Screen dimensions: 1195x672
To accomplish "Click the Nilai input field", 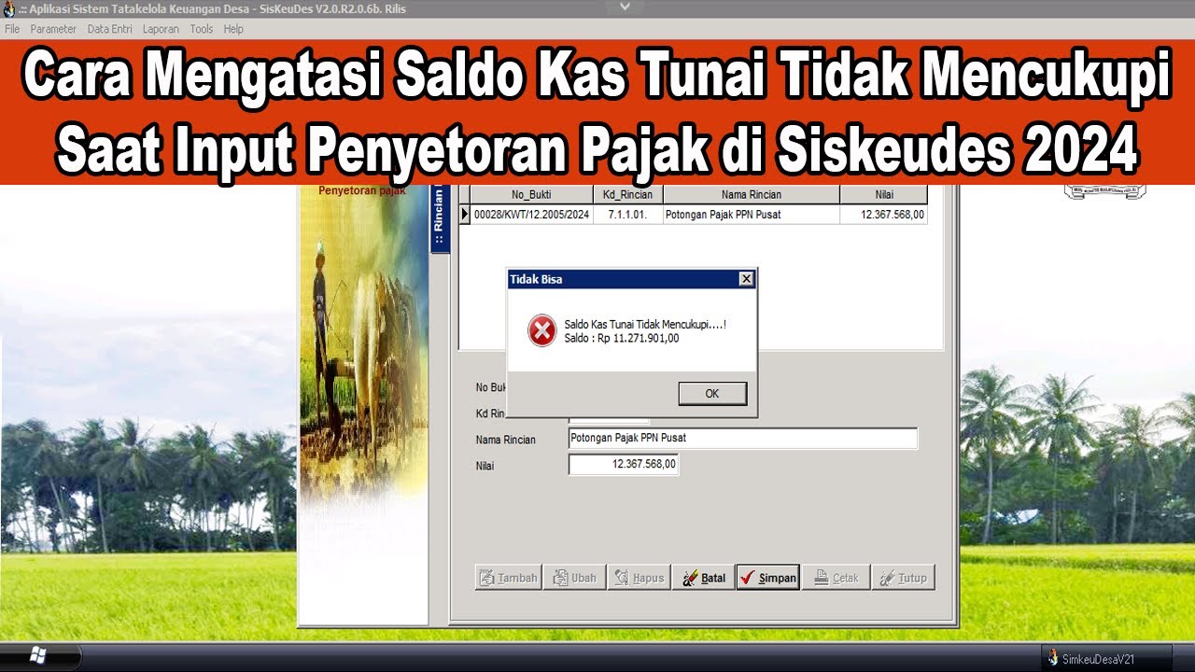I will [x=624, y=465].
